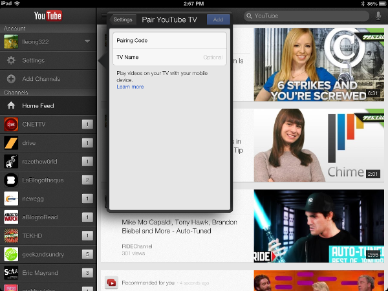
Task: Open the drive channel icon
Action: point(11,143)
